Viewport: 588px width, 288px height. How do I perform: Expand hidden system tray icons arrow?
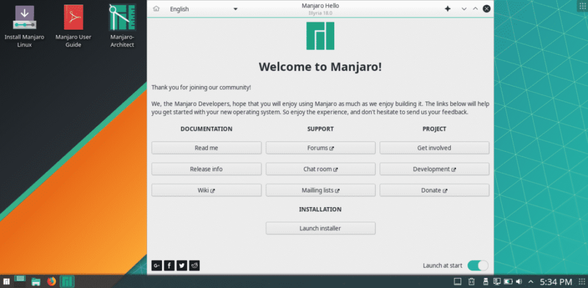pyautogui.click(x=531, y=281)
